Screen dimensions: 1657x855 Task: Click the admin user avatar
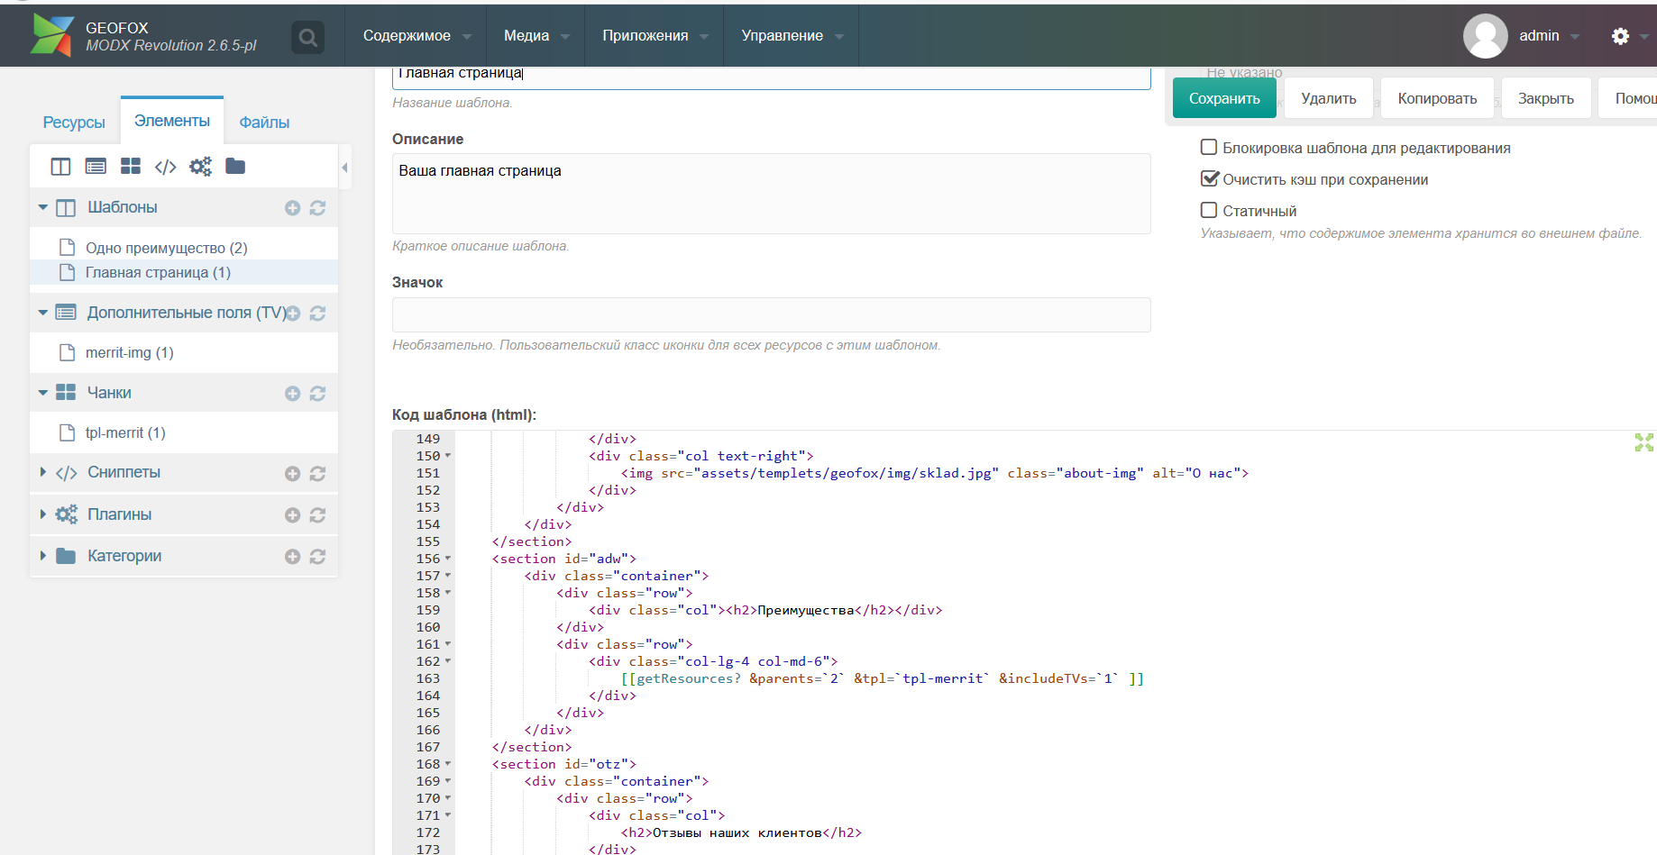point(1485,36)
